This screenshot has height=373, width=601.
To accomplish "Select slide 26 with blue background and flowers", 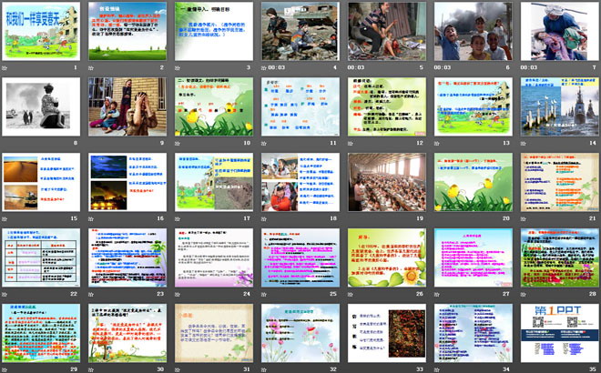I will (x=382, y=257).
